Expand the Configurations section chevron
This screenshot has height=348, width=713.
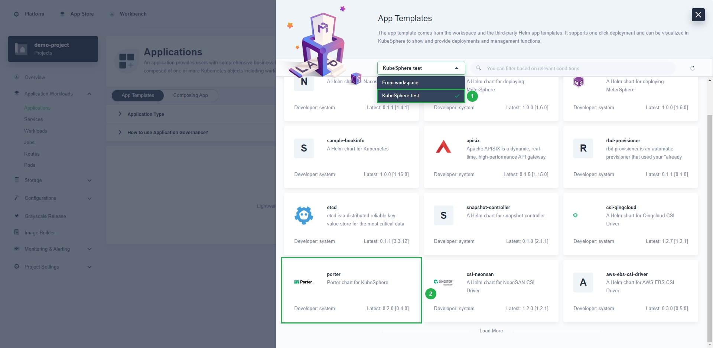pyautogui.click(x=89, y=198)
